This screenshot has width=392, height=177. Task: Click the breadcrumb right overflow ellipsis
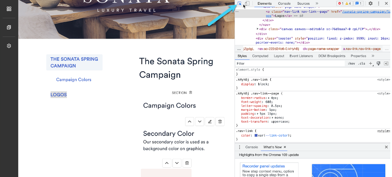387,49
